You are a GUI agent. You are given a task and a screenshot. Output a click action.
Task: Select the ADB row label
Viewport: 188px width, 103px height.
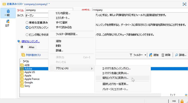(27, 65)
